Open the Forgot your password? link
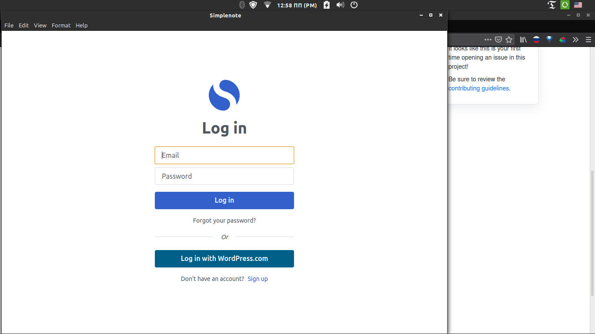Screen dimensions: 595x334 224,220
